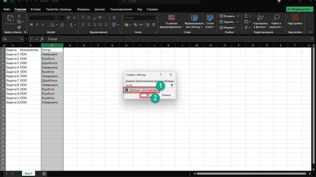Open the Общий number format dropdown
The image size is (316, 177).
pos(154,18)
